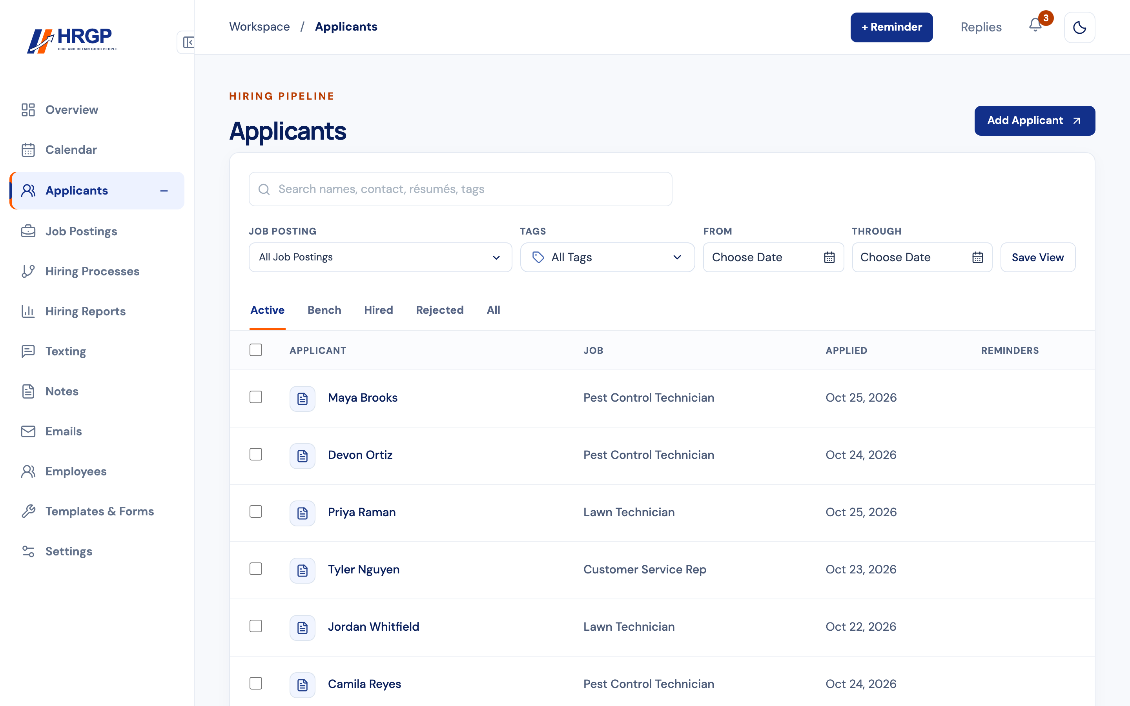This screenshot has width=1130, height=706.
Task: Check the Tyler Nguyen row checkbox
Action: tap(255, 569)
